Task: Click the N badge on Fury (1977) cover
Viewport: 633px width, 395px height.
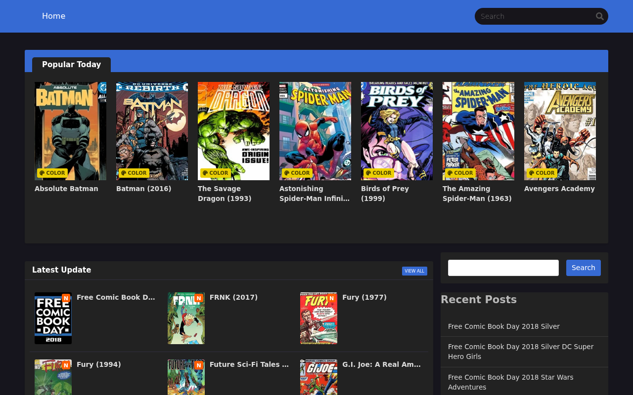Action: coord(331,298)
